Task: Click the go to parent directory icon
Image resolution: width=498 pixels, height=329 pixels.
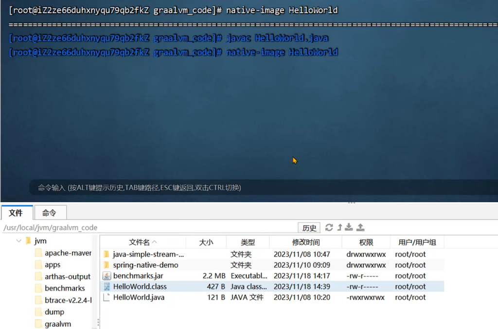Action: (340, 227)
